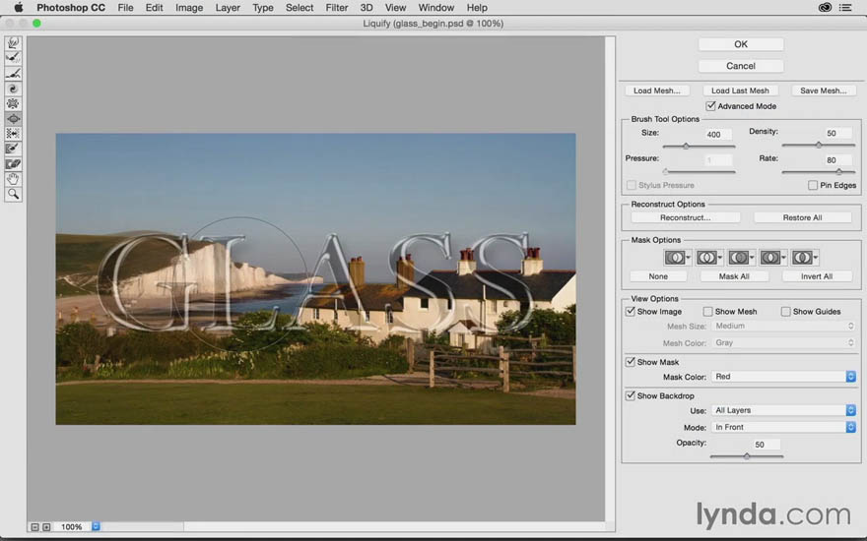Select the Bloat tool
Image resolution: width=867 pixels, height=541 pixels.
13,119
